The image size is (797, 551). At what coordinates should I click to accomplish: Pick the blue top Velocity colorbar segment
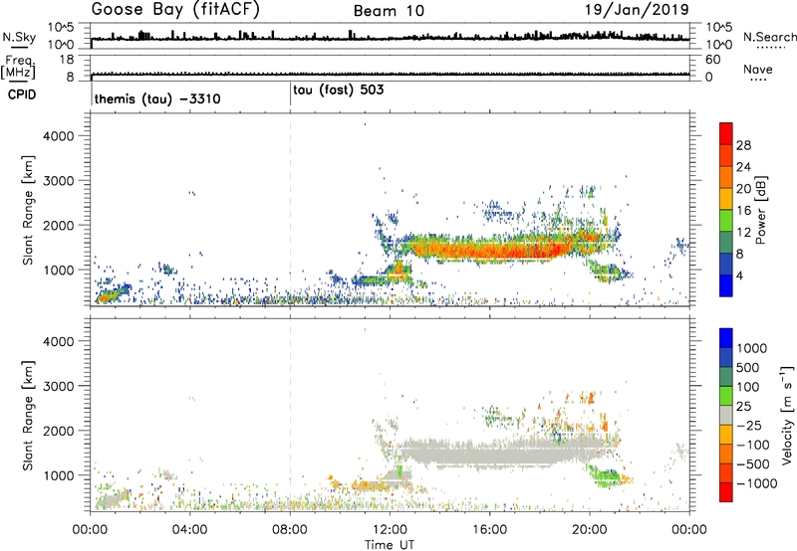point(726,338)
